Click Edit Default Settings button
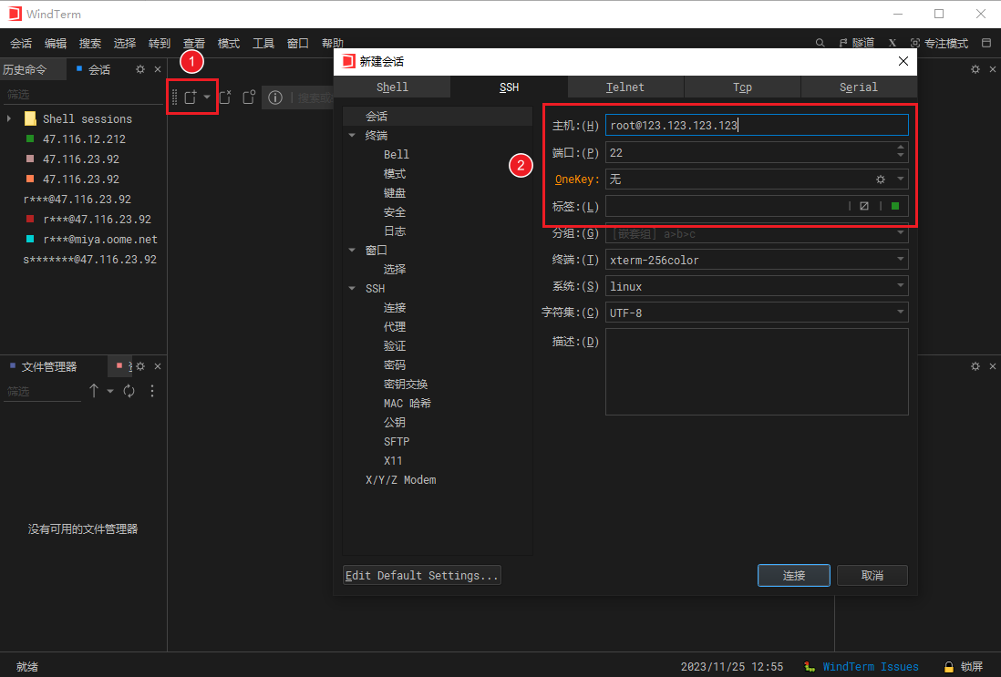 [x=422, y=576]
